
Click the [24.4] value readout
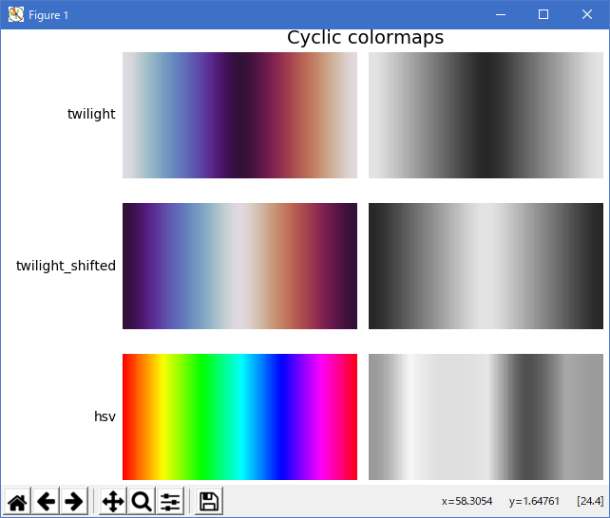coord(590,501)
